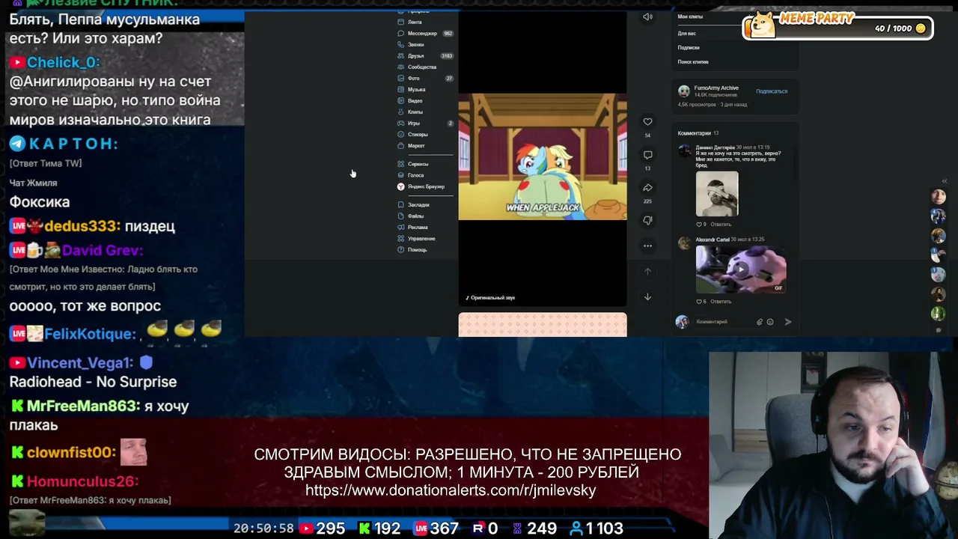Viewport: 958px width, 539px height.
Task: Click the Закладки bookmark icon
Action: 401,205
